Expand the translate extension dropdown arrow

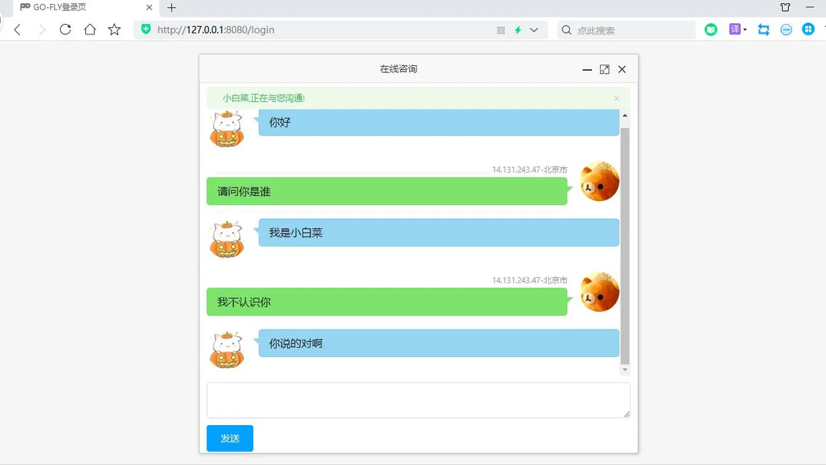(x=745, y=30)
